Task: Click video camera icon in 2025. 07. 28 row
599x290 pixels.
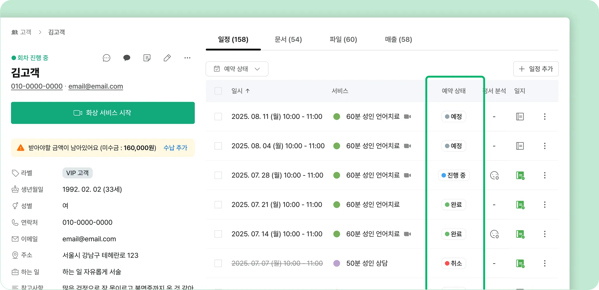Action: pyautogui.click(x=407, y=175)
